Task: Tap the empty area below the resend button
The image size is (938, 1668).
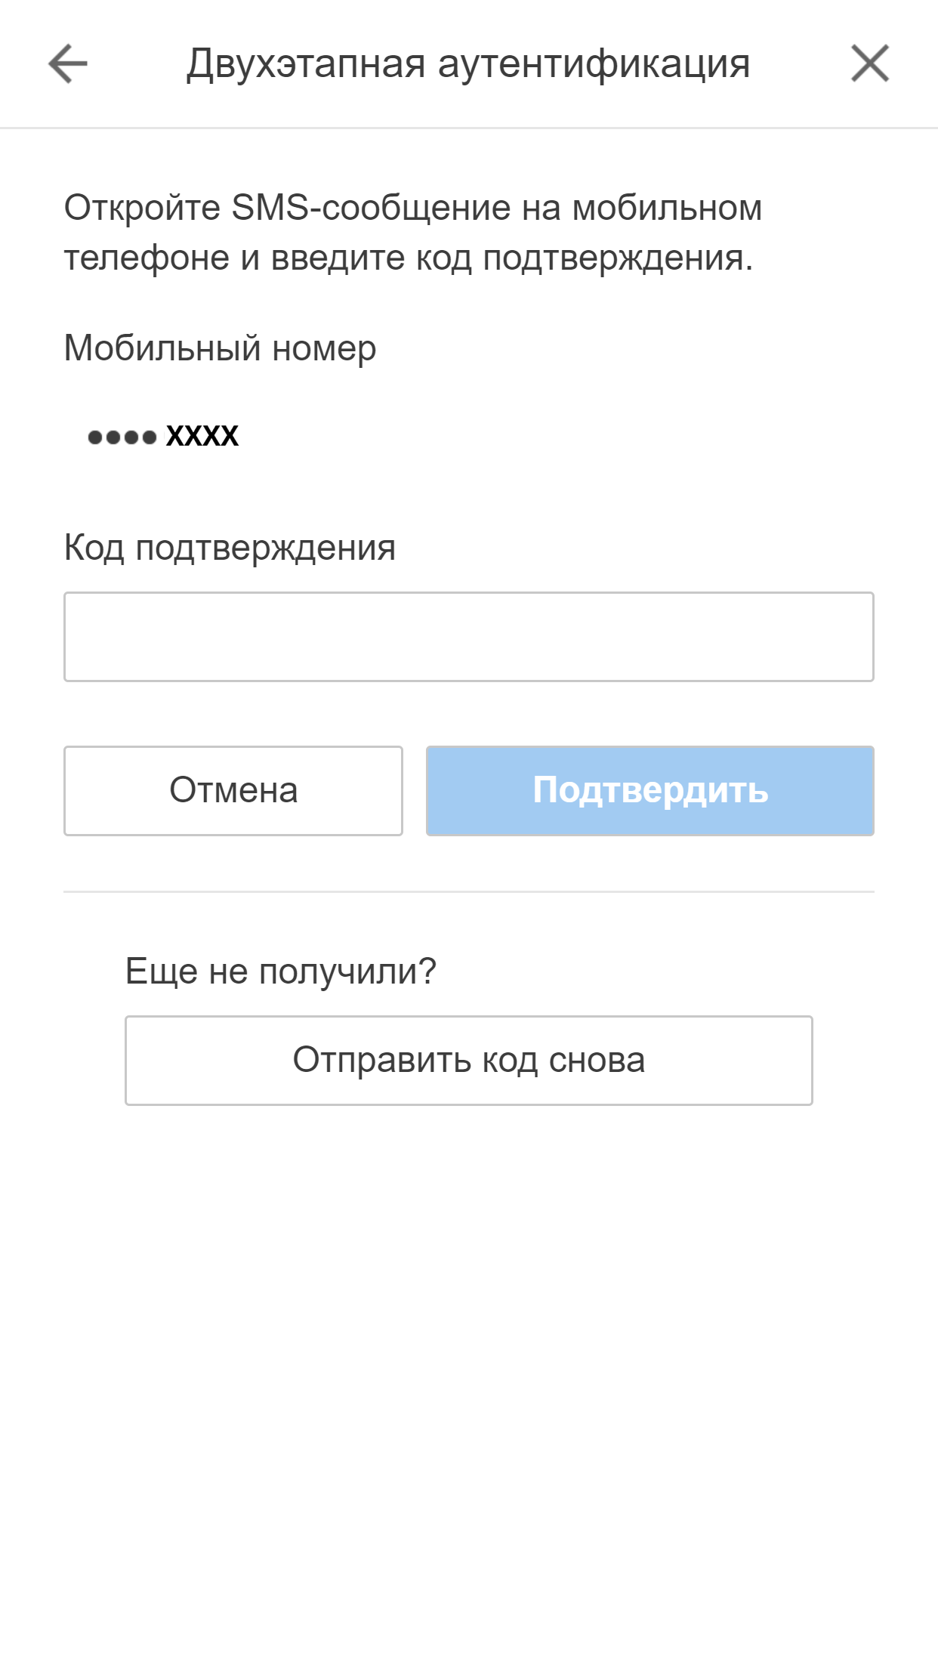Action: (x=468, y=1360)
